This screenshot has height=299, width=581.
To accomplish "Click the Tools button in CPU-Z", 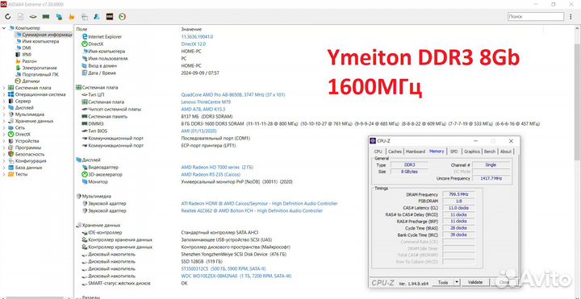I will coord(443,282).
